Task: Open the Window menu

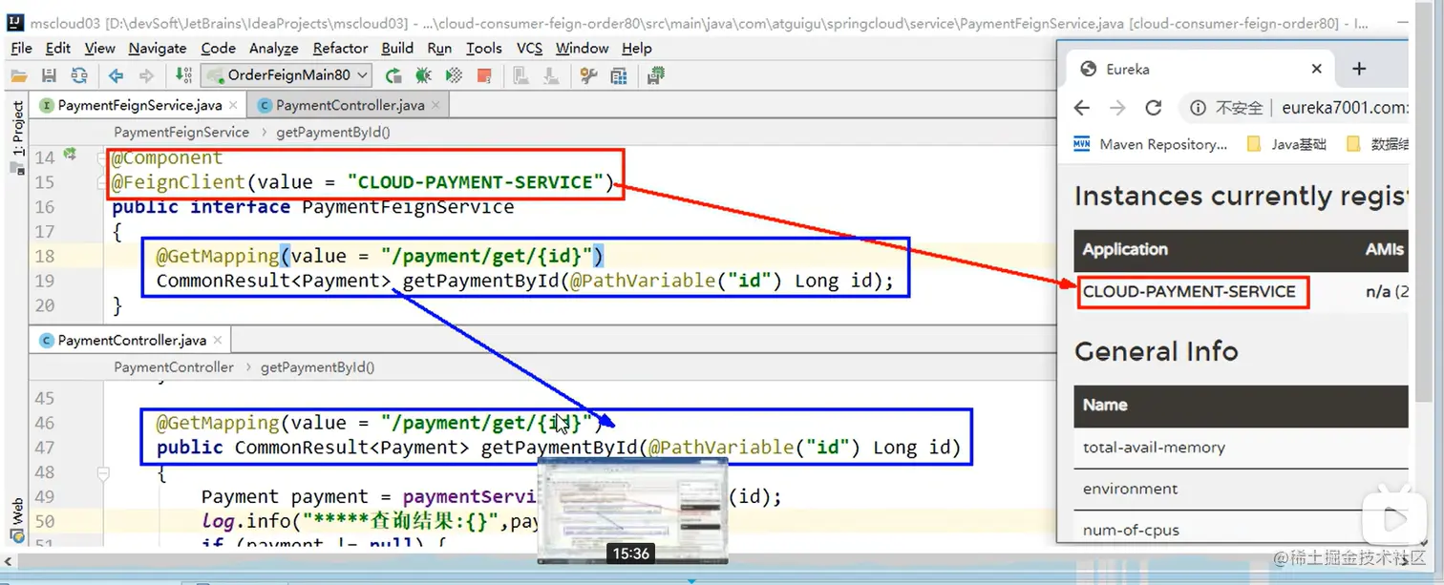Action: pos(582,48)
